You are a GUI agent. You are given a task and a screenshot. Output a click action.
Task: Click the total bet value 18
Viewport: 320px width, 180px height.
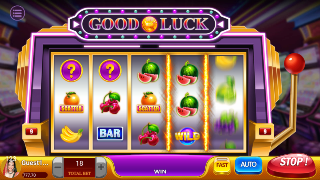[x=79, y=163]
